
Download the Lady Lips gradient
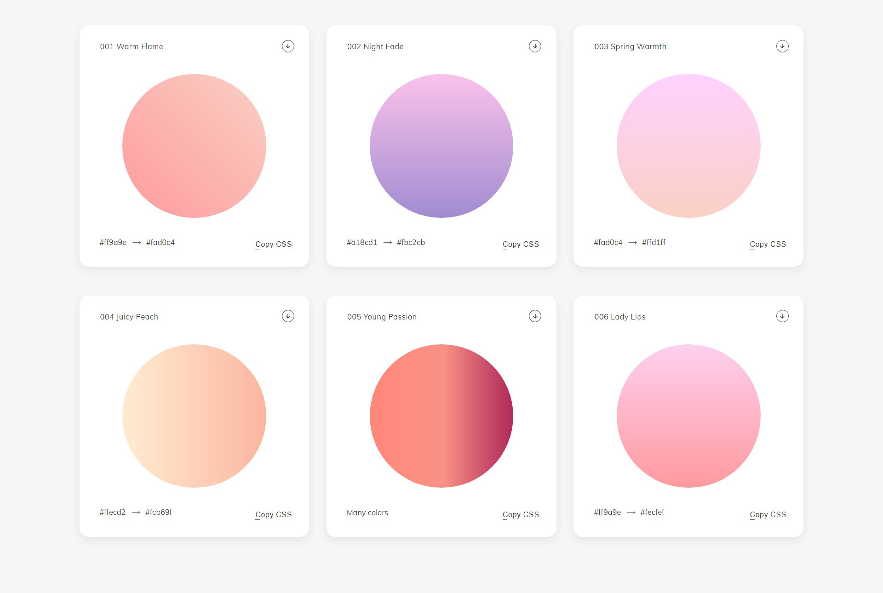(782, 316)
